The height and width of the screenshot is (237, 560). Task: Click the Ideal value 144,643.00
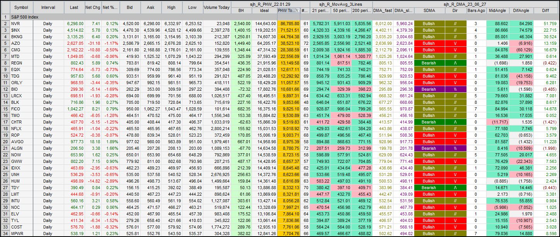(265, 24)
